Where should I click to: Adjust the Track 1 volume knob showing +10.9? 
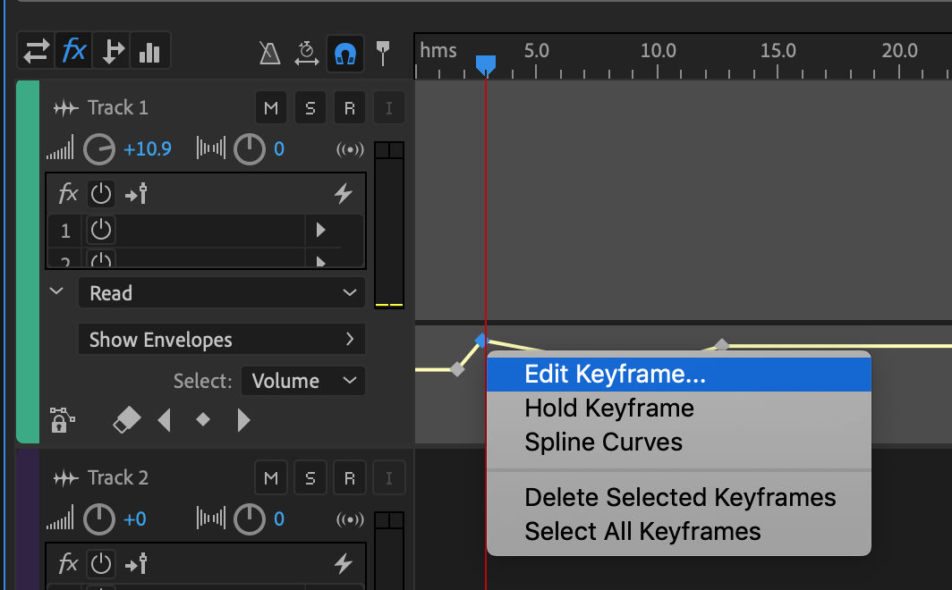99,148
